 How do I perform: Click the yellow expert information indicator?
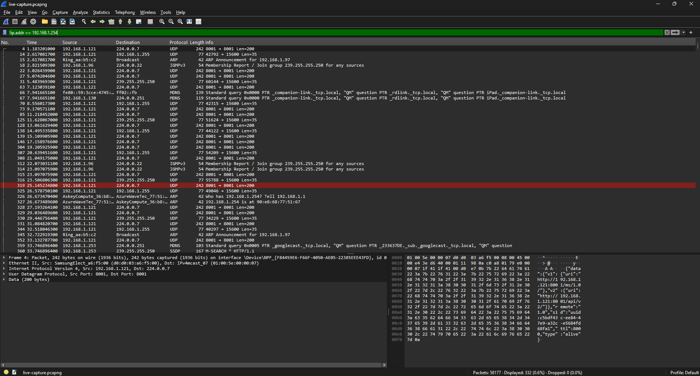click(x=6, y=372)
